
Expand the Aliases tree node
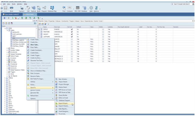pyautogui.click(x=7, y=48)
